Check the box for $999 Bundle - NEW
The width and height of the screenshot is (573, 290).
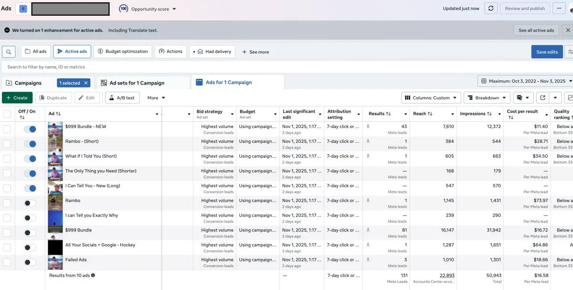coord(7,129)
